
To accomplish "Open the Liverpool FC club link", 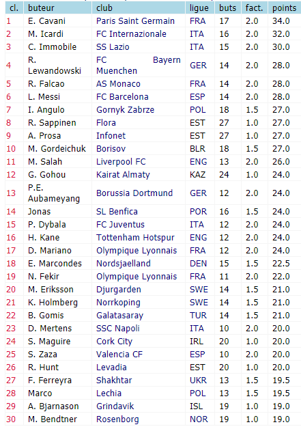I will pyautogui.click(x=121, y=162).
